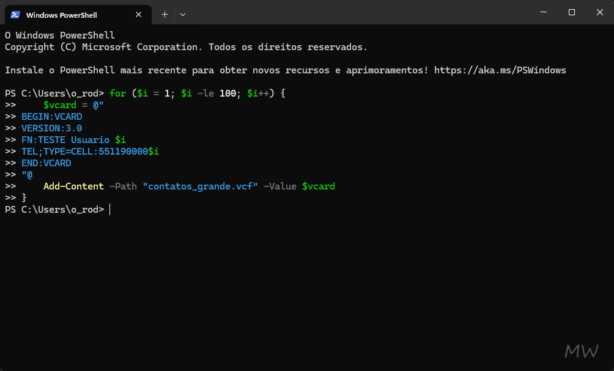Click the "contatos_grande.vcf" file name text
614x371 pixels.
(x=200, y=186)
